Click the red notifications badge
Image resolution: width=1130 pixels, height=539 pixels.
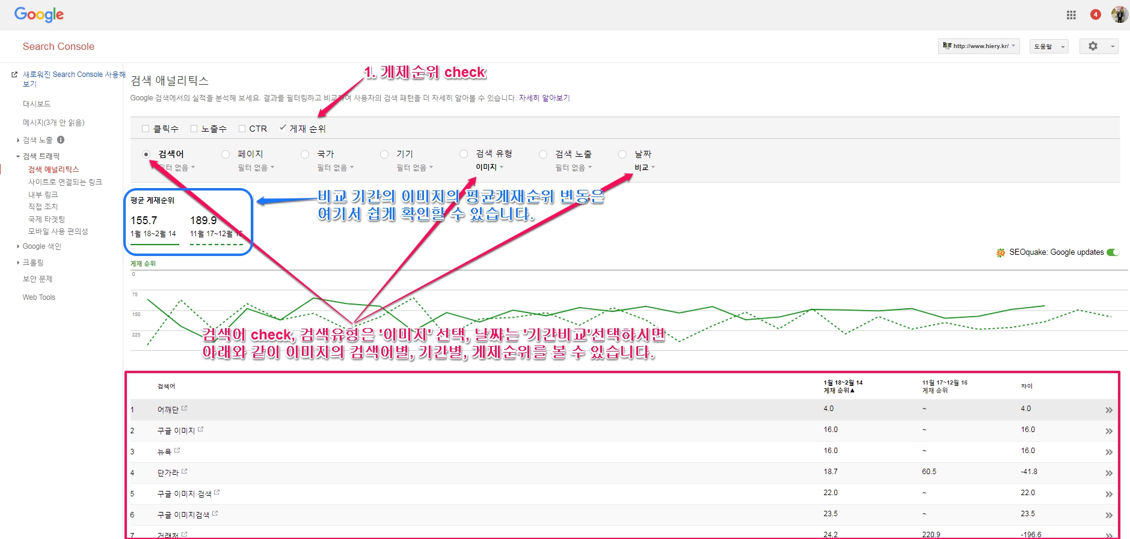[x=1095, y=14]
